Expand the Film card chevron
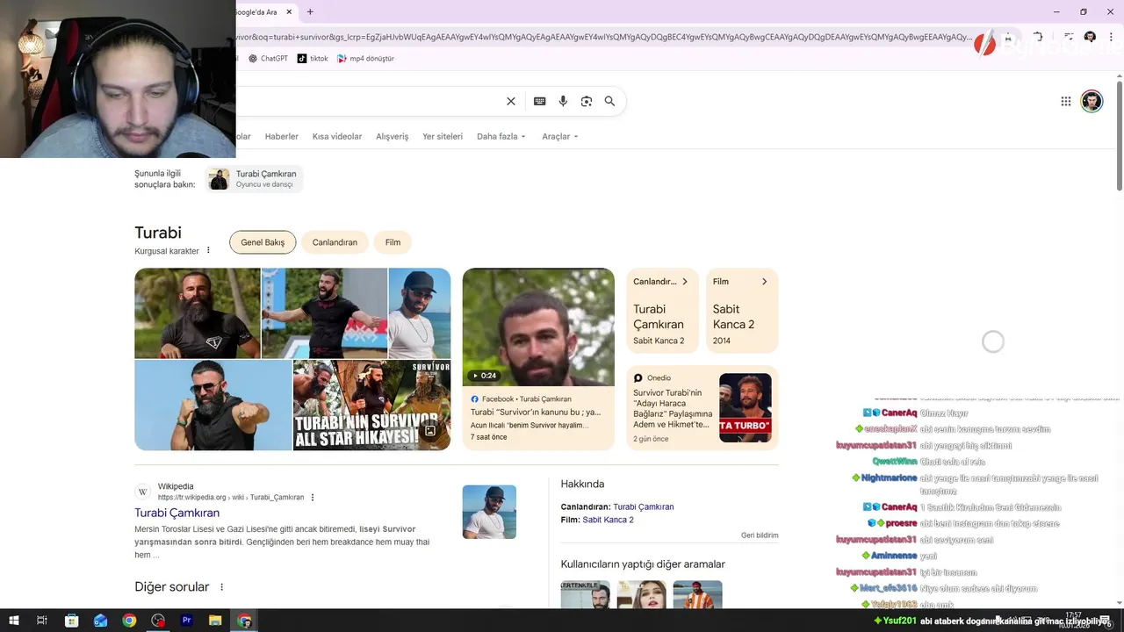 pyautogui.click(x=764, y=282)
